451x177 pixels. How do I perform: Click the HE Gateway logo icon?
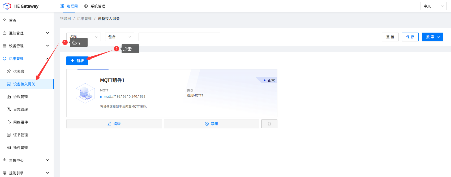pyautogui.click(x=7, y=6)
